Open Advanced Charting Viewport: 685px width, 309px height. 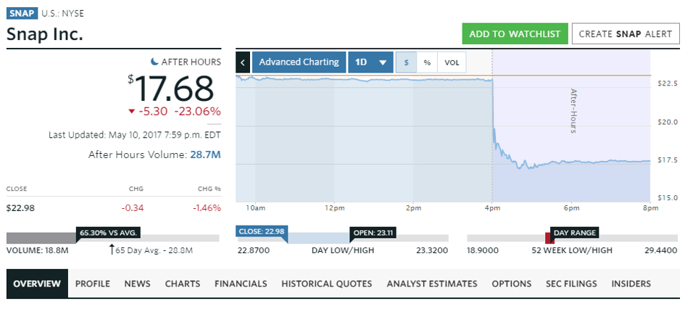pos(299,62)
